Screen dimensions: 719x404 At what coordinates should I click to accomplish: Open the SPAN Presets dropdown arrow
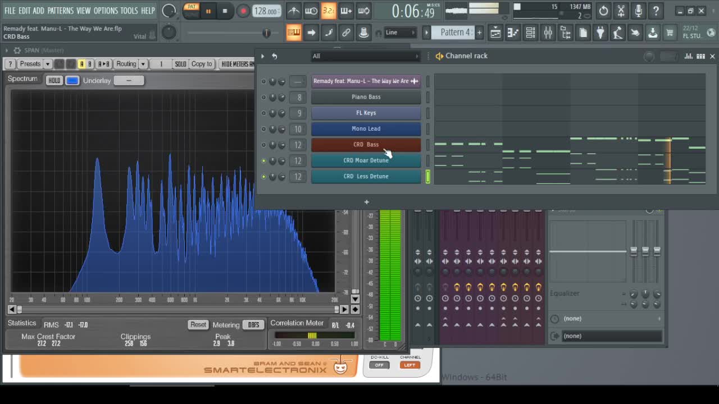point(48,64)
